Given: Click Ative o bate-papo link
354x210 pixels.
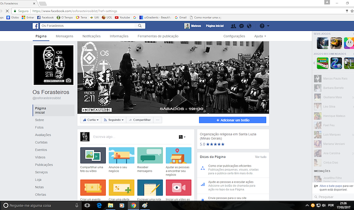Looking at the screenshot, I should point(331,186).
